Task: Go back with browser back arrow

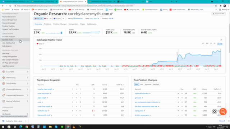Action: (3, 6)
